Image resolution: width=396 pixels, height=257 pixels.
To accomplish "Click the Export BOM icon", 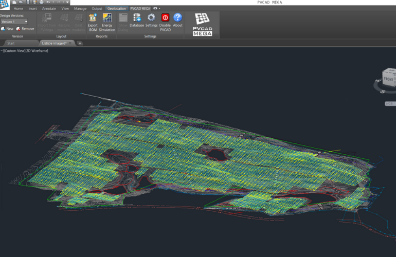I will point(93,18).
